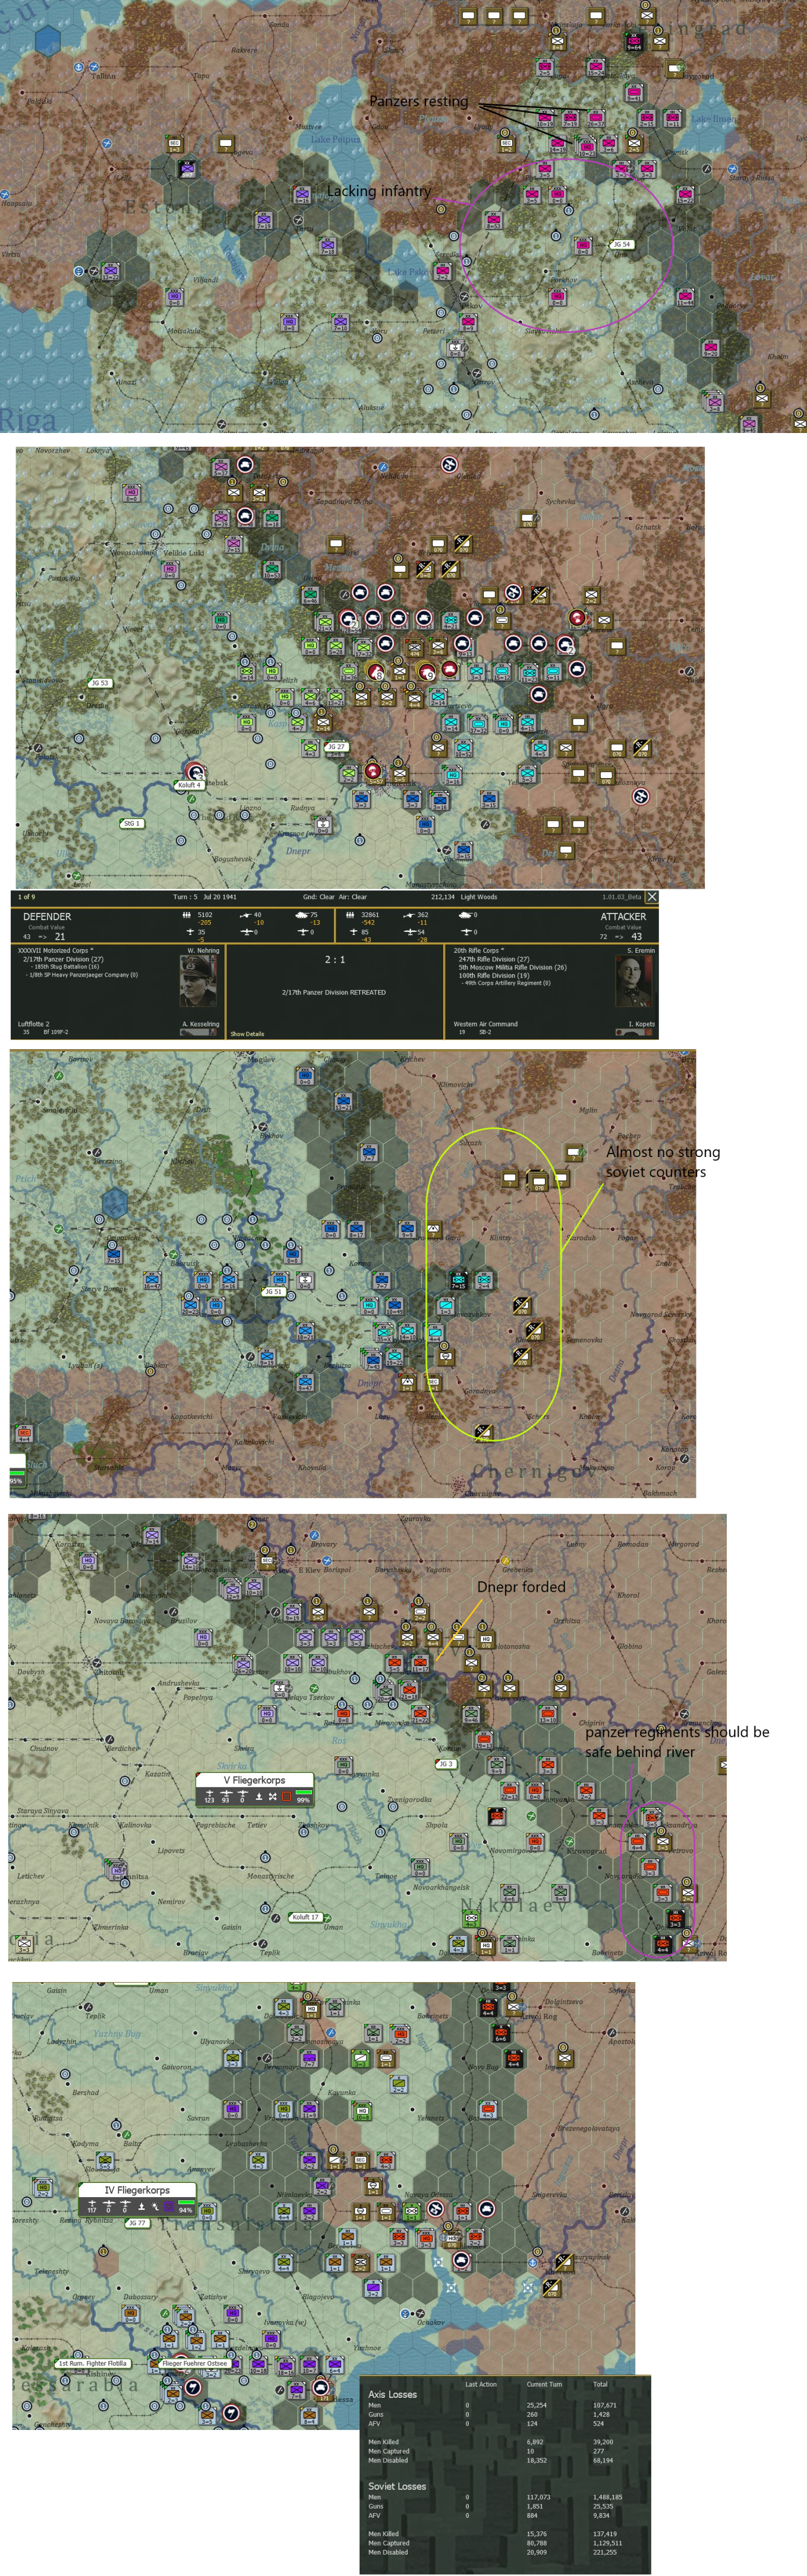Click purple square icon in IV Fliegerkorps bar
Screen dimensions: 807x2576
(x=168, y=2206)
